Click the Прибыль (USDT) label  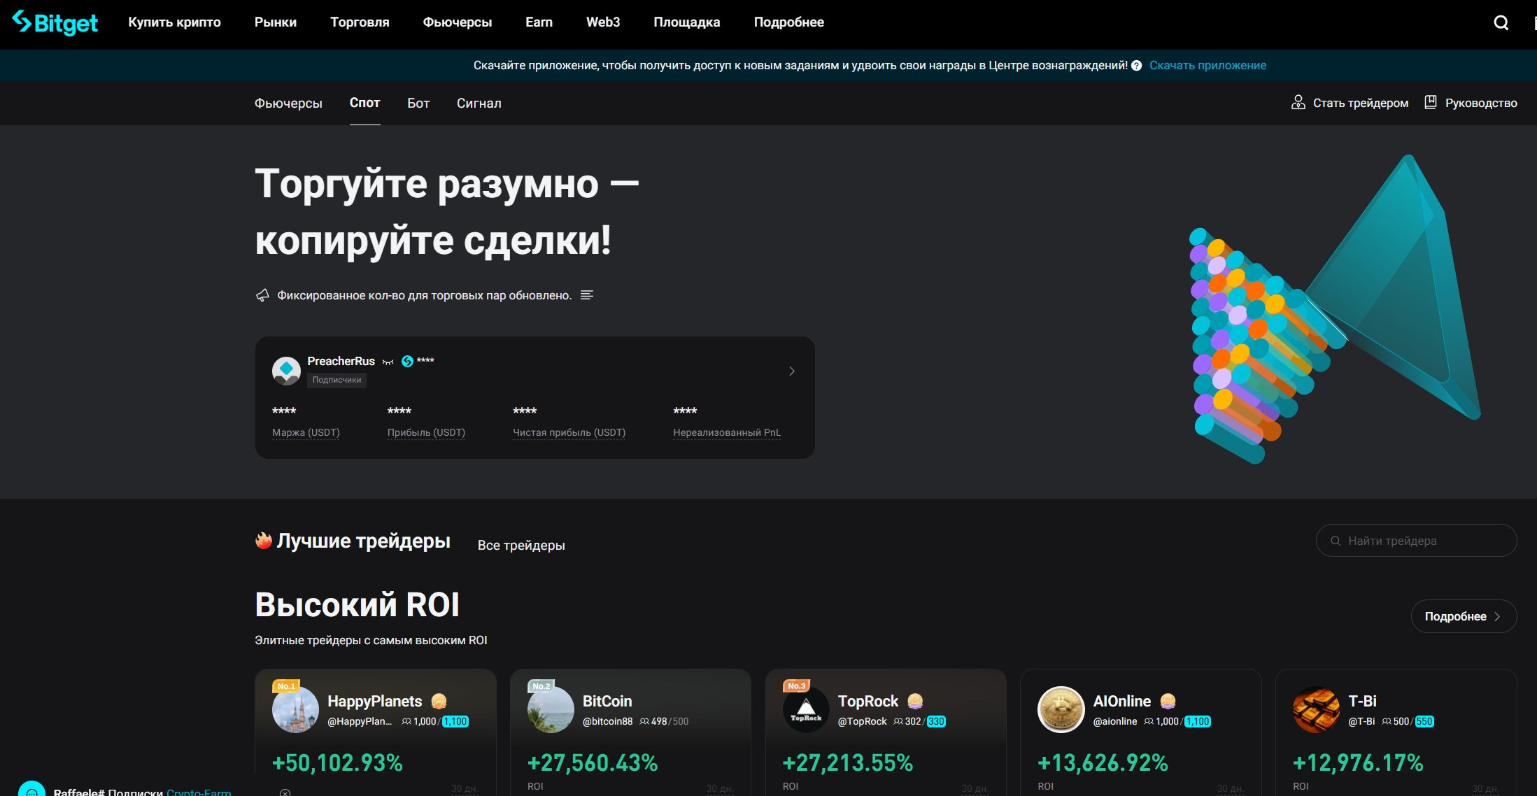pos(426,433)
